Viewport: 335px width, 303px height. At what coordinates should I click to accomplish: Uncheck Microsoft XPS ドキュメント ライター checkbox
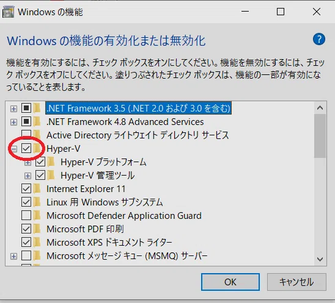(26, 242)
